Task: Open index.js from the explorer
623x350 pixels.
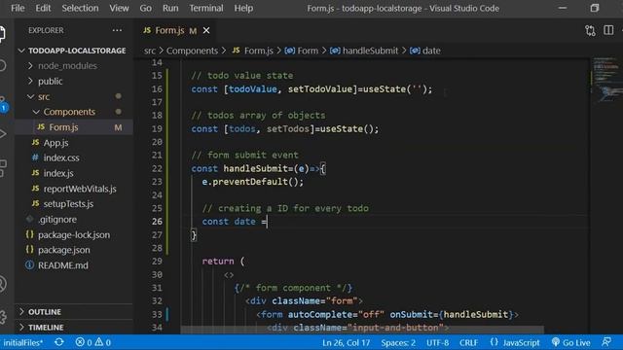Action: [74, 173]
